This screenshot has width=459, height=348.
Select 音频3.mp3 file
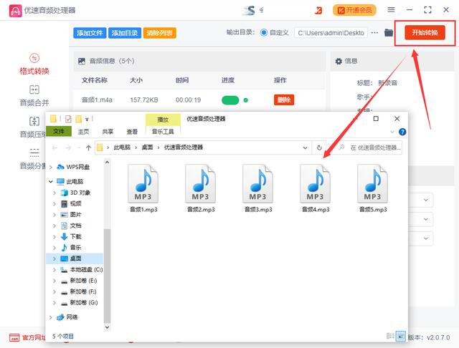(x=258, y=188)
